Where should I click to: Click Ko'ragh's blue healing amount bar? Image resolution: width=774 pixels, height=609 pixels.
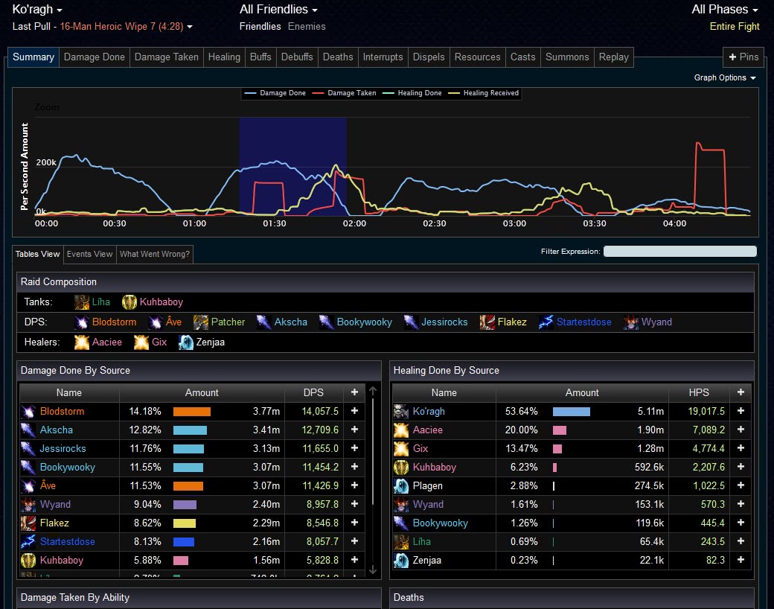click(571, 412)
